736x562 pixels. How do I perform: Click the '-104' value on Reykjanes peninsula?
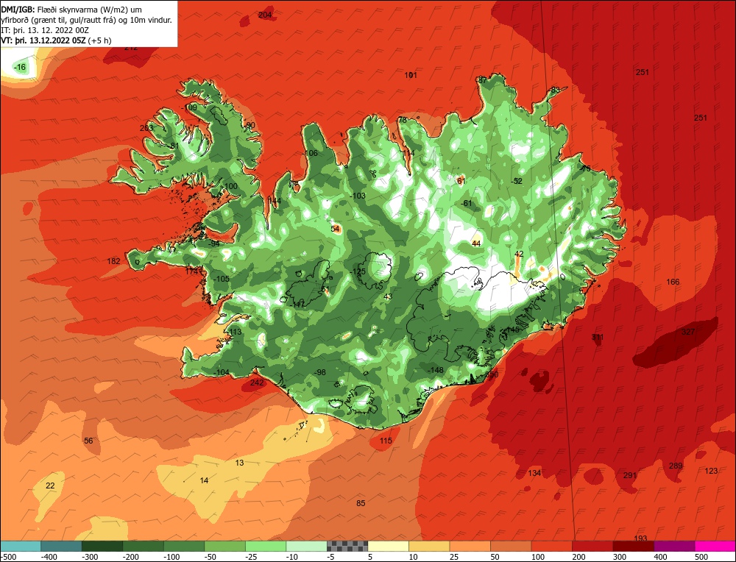coord(221,372)
